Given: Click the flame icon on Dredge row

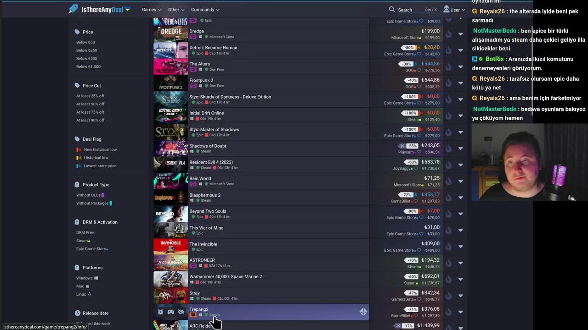Looking at the screenshot, I should [448, 34].
